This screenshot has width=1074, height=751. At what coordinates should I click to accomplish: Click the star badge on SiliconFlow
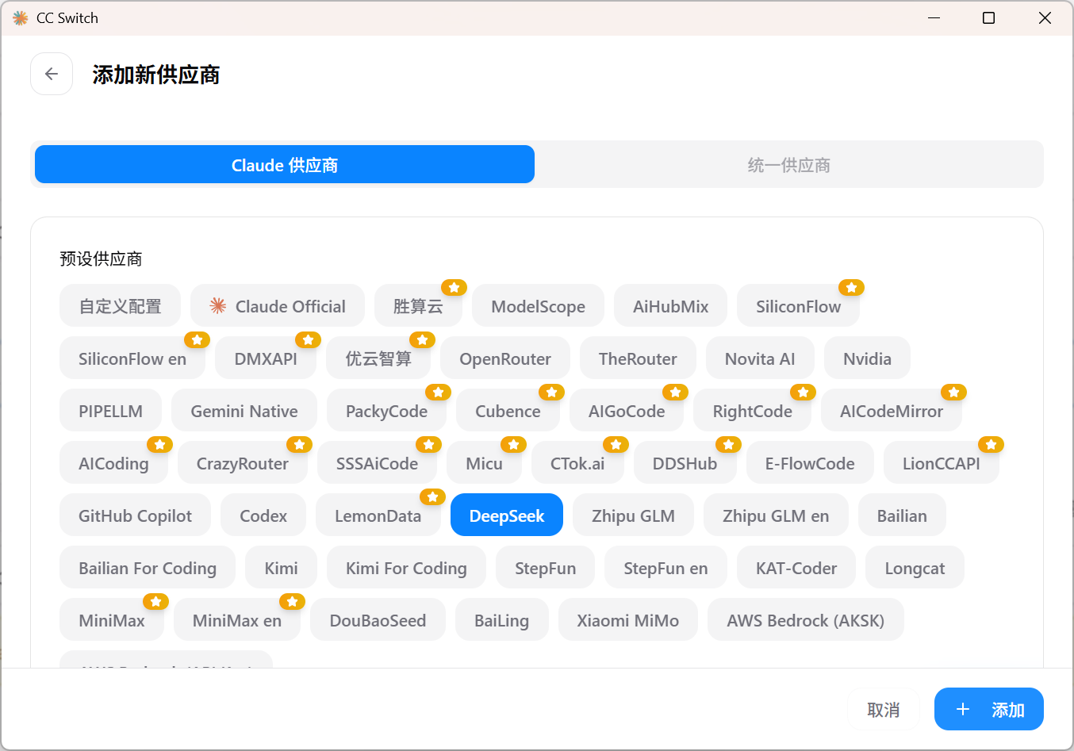(851, 287)
